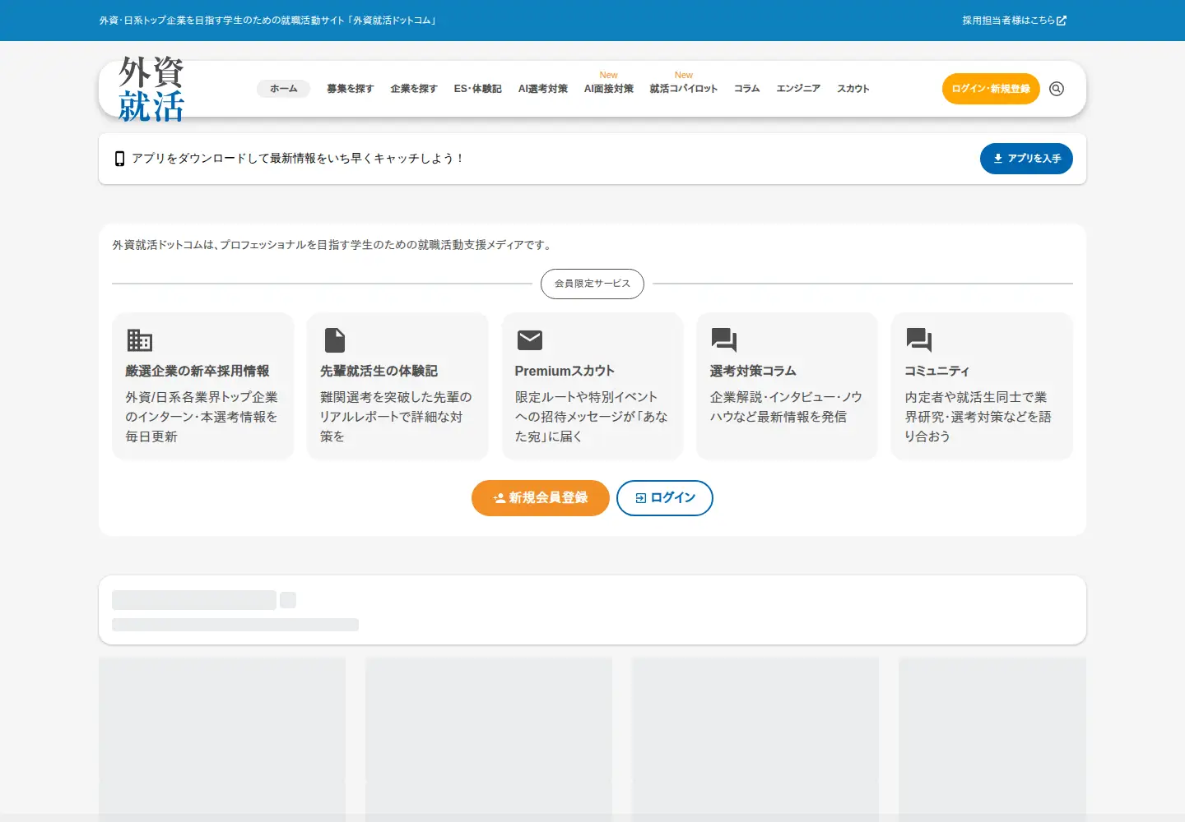Open the search magnifier icon in header
Image resolution: width=1185 pixels, height=822 pixels.
click(x=1057, y=89)
